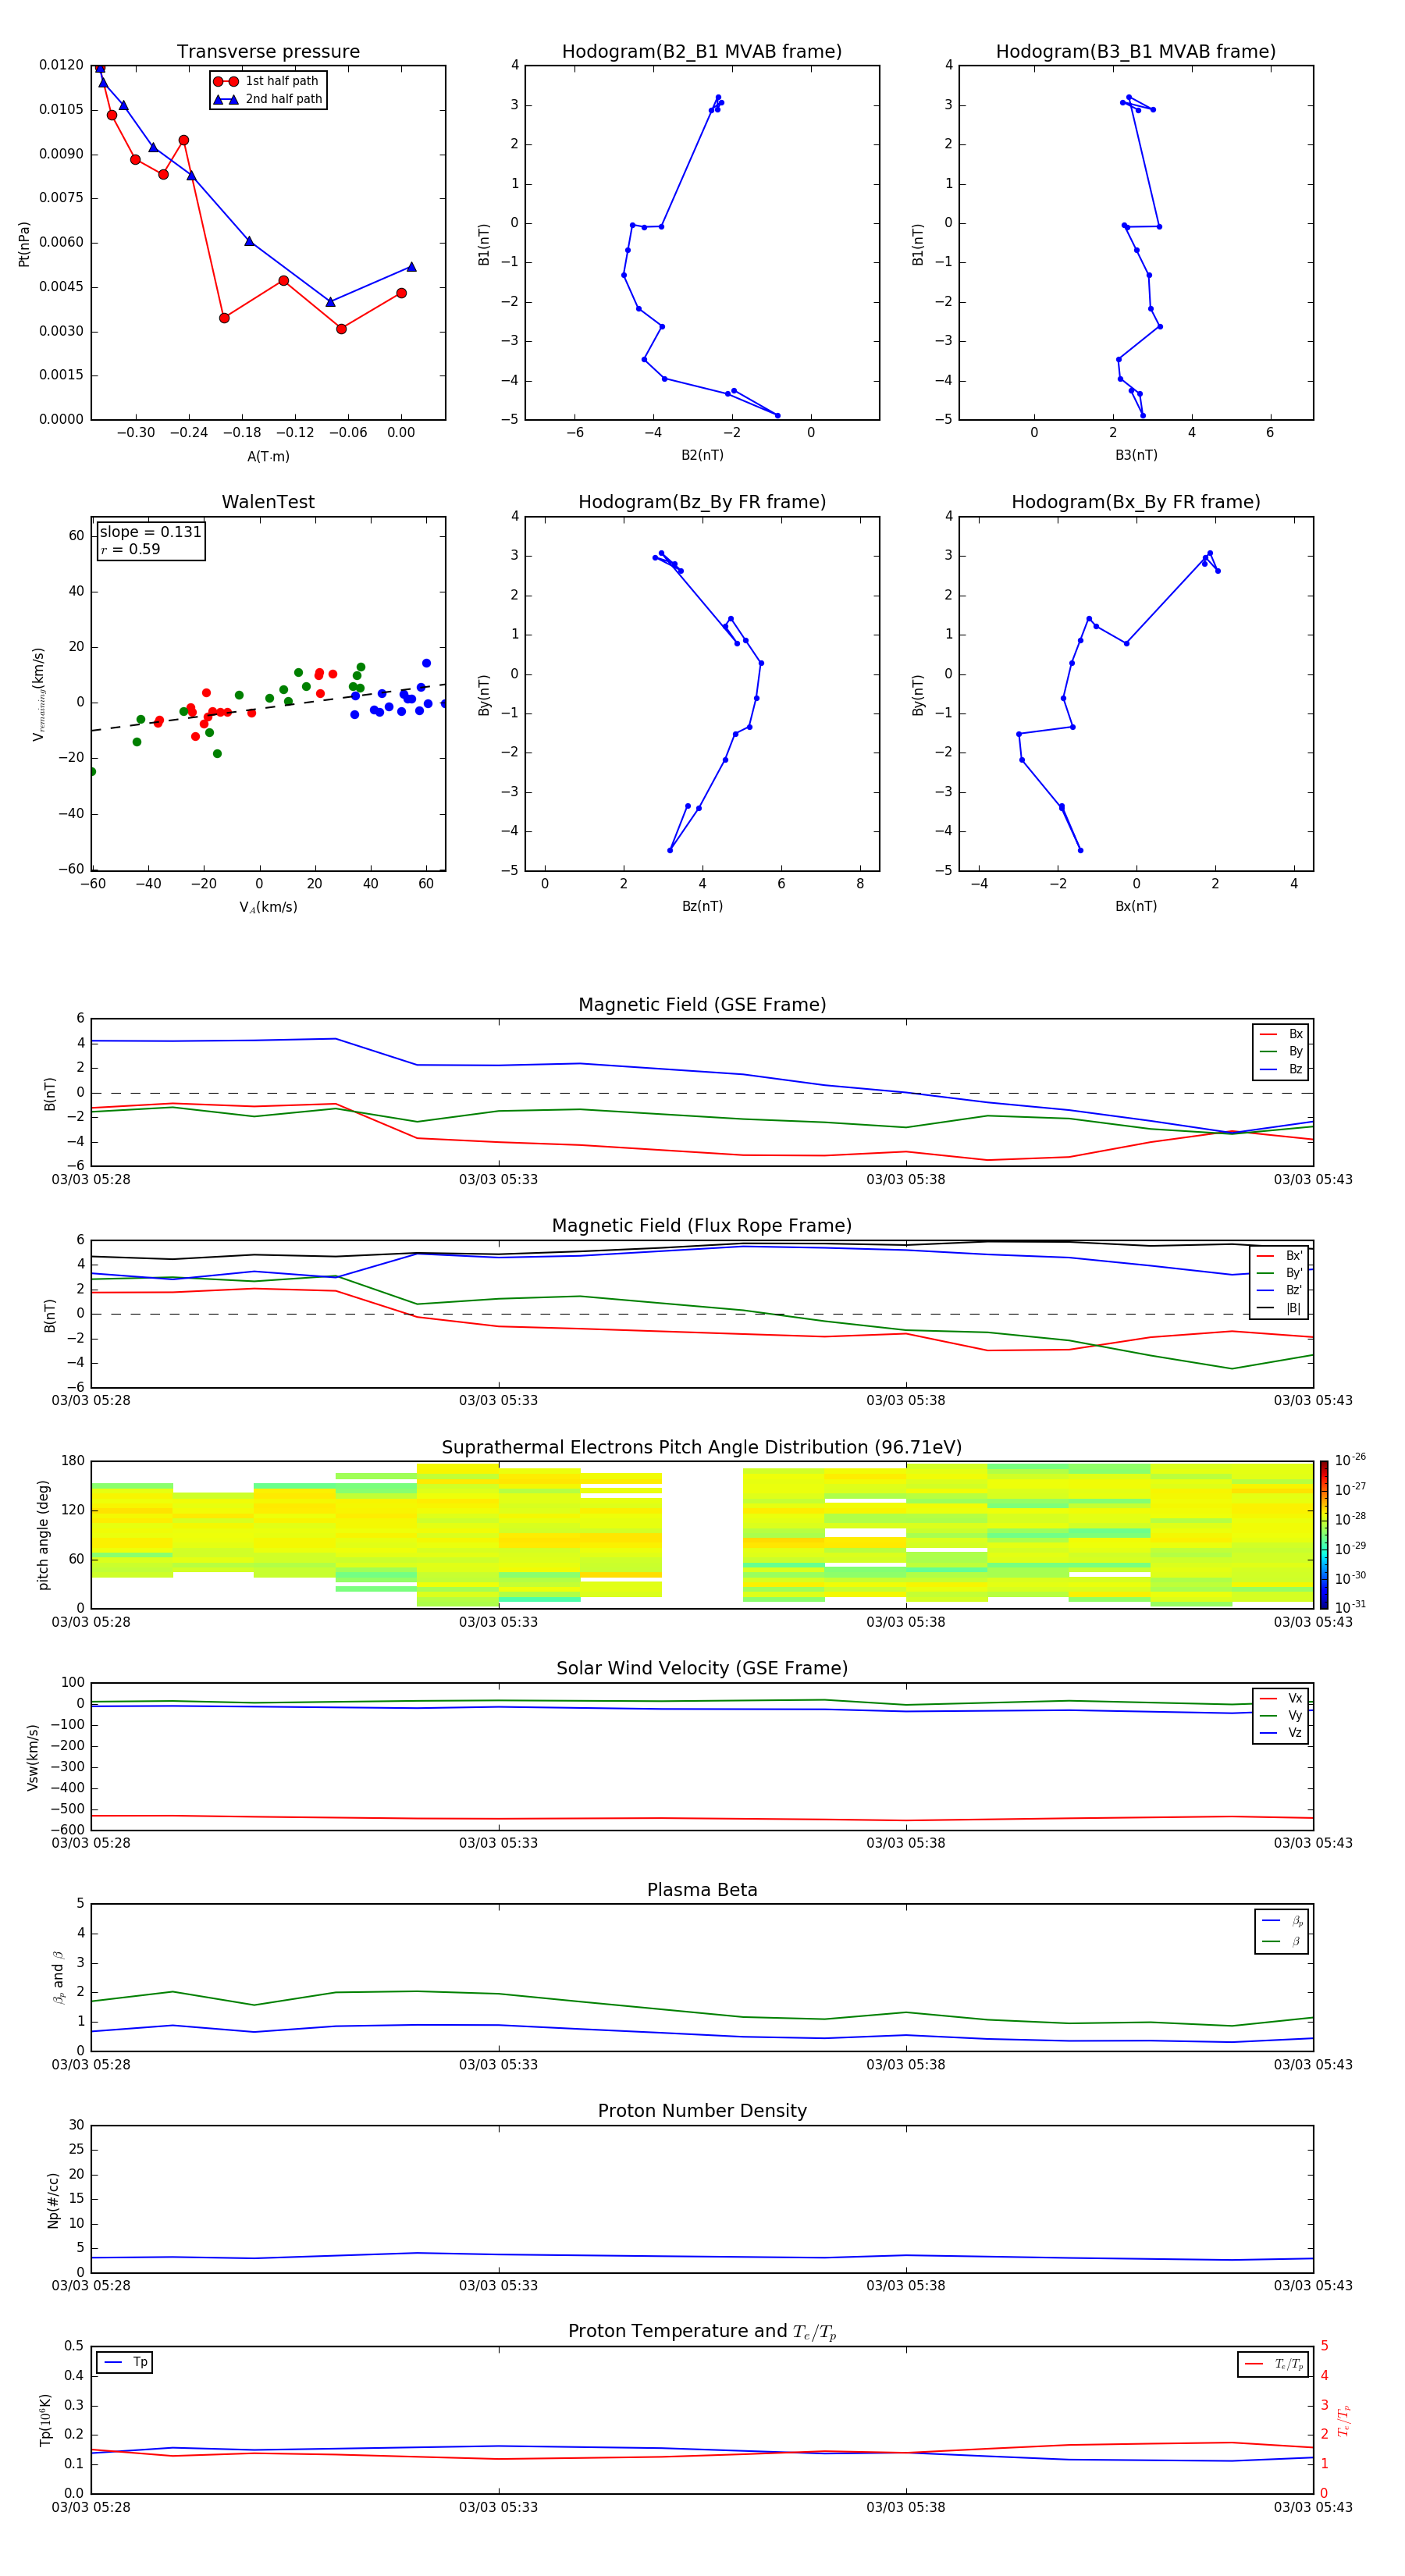Select the "slope = 0.131" annotation
The image size is (1405, 2576).
click(150, 532)
